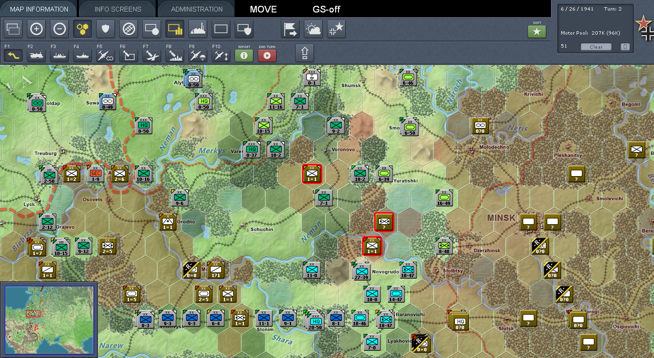Image resolution: width=654 pixels, height=358 pixels.
Task: Select F8 bomb city mode
Action: coord(175,55)
